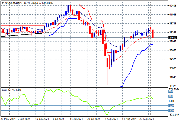Click the CCI -200 level label
Screen dimensions: 179x122
pos(171,110)
